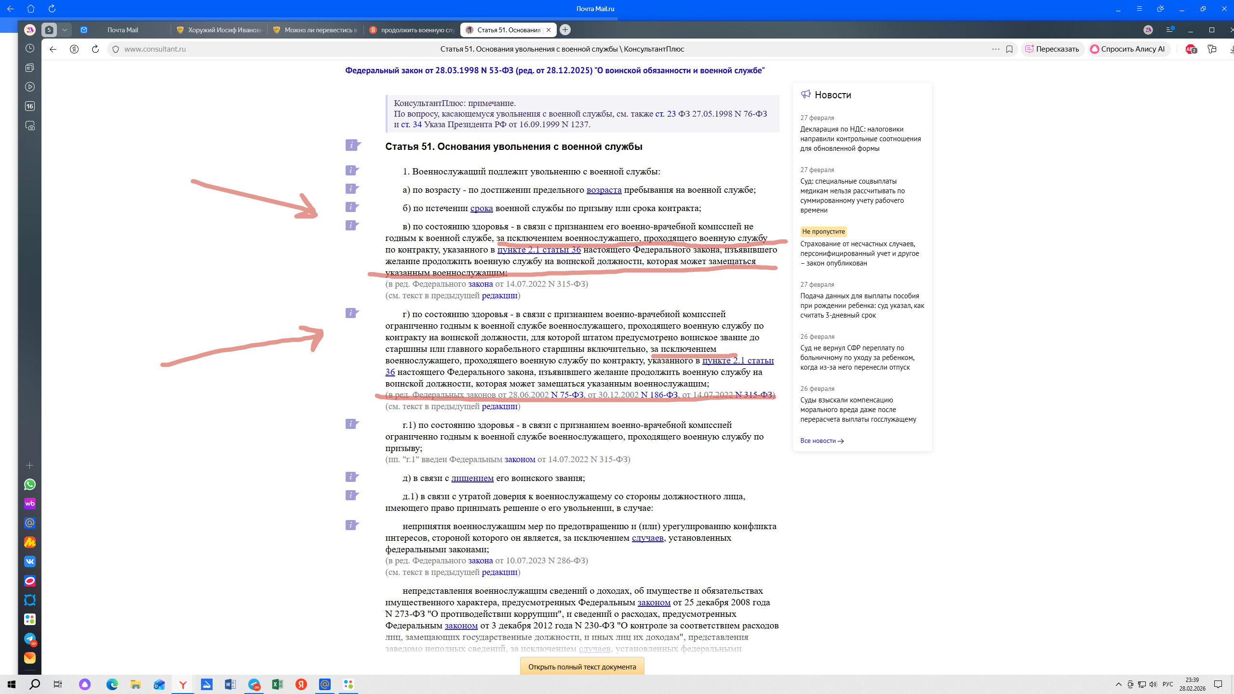Switch to the Почта Mail tab

click(x=122, y=30)
